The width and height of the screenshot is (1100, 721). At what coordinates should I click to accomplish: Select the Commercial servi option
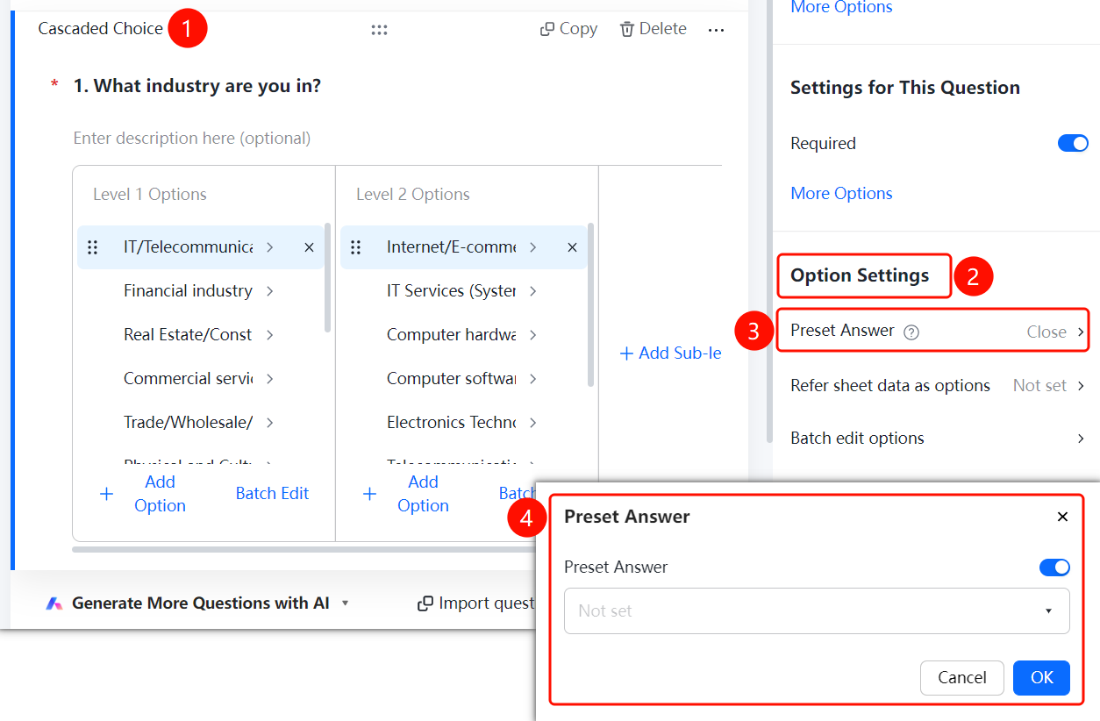pos(188,379)
